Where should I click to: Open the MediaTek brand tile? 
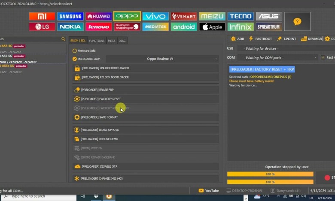(x=155, y=27)
